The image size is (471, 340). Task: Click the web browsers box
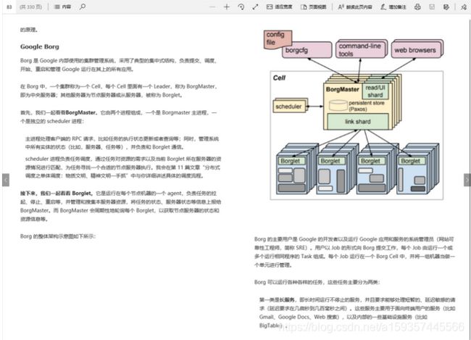click(417, 49)
